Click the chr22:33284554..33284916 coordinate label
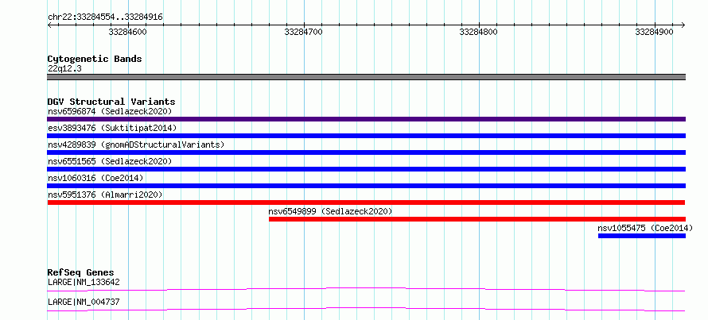 click(105, 17)
